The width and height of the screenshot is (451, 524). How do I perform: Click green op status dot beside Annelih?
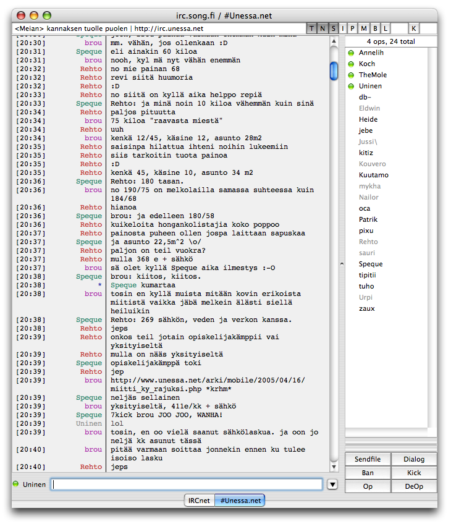[351, 53]
